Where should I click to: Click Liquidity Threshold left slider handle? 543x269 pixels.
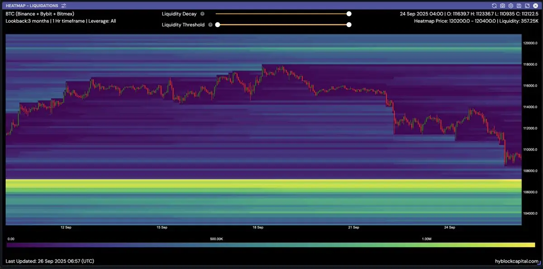click(218, 25)
